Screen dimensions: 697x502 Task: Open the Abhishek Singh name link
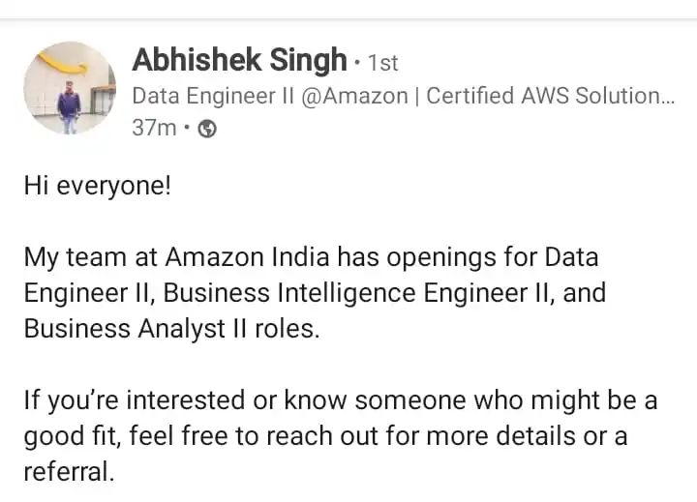click(x=239, y=60)
